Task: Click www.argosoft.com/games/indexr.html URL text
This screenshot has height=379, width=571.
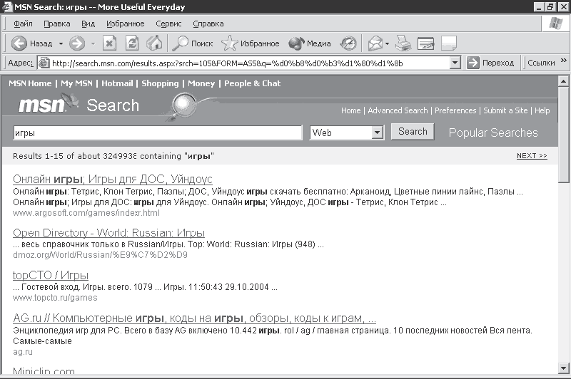Action: coord(86,213)
